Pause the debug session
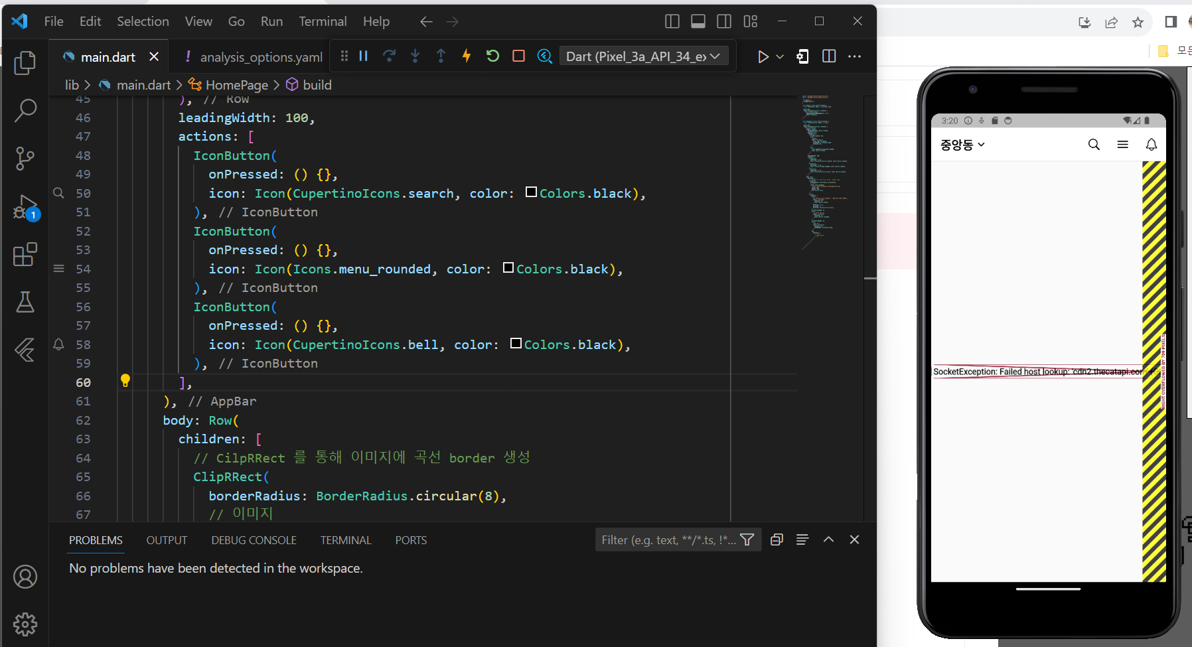1192x647 pixels. click(363, 56)
